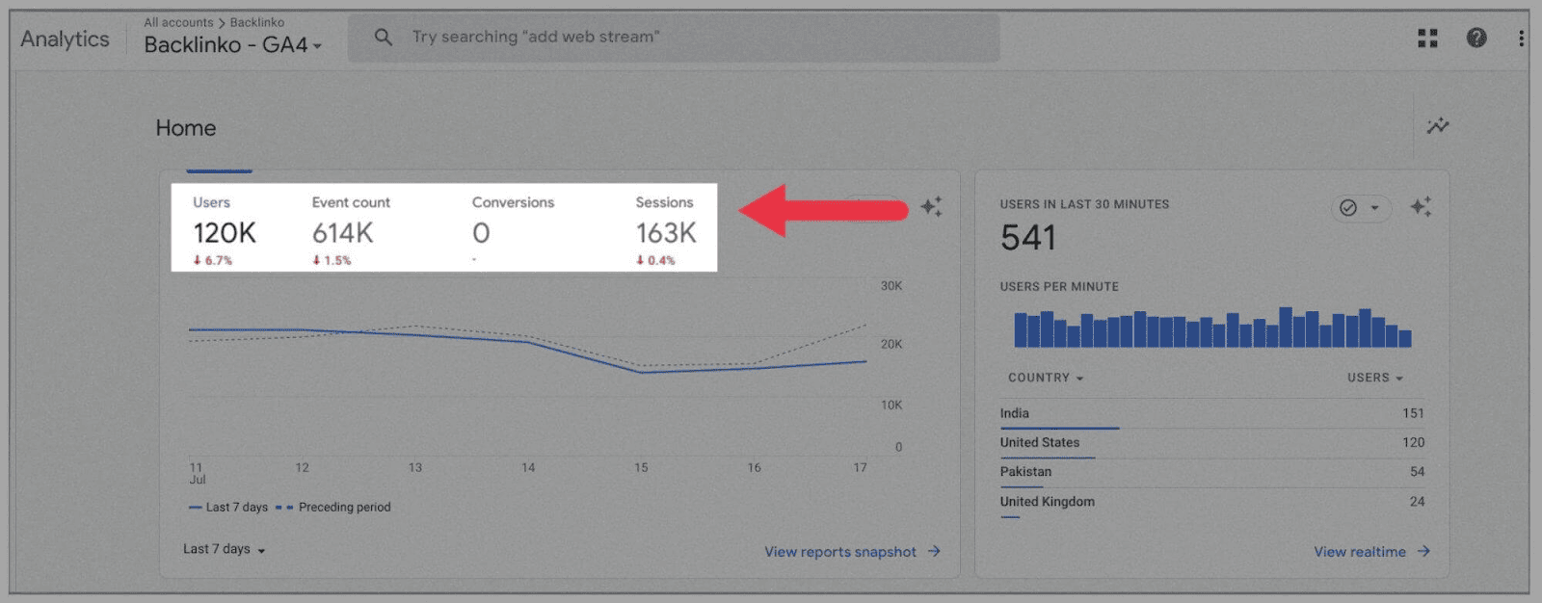Expand the Last 7 days date dropdown
This screenshot has width=1542, height=603.
point(224,549)
